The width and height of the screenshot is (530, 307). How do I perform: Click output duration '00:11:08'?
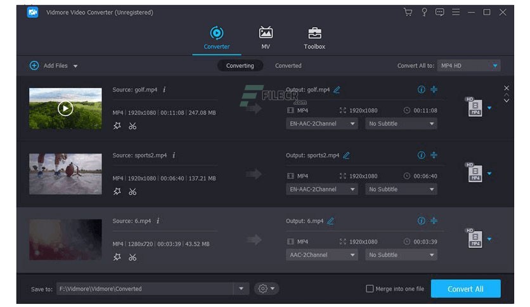(425, 110)
